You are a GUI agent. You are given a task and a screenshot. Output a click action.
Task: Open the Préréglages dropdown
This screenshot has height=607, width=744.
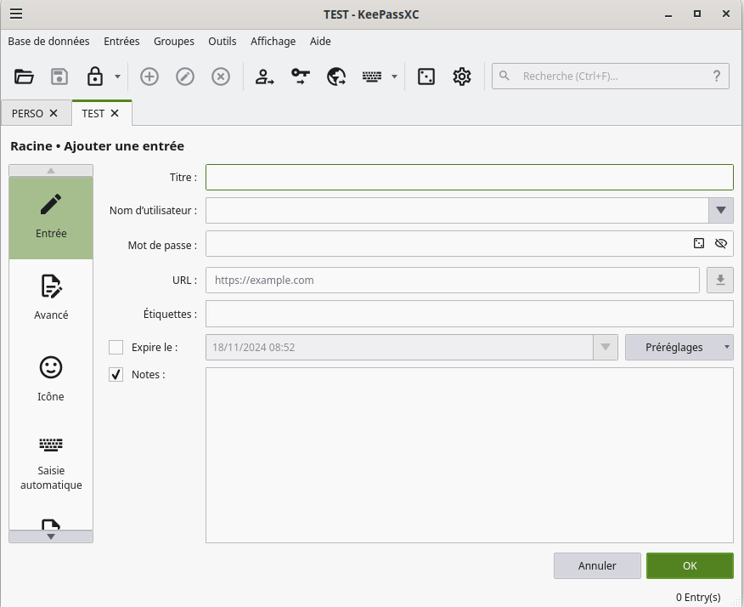[x=679, y=347]
